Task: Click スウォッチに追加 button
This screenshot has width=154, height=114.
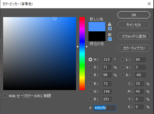Action: click(x=134, y=36)
